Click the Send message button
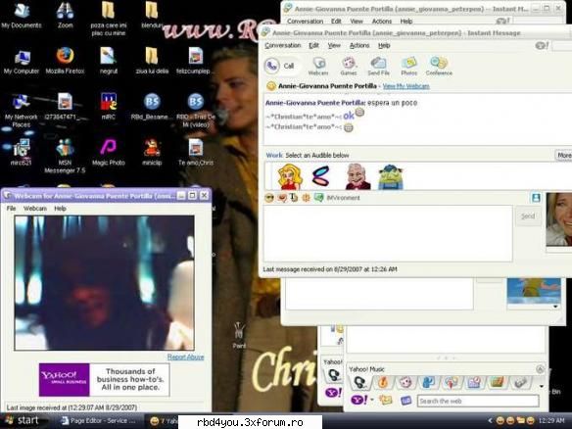The height and width of the screenshot is (429, 572). [x=528, y=215]
